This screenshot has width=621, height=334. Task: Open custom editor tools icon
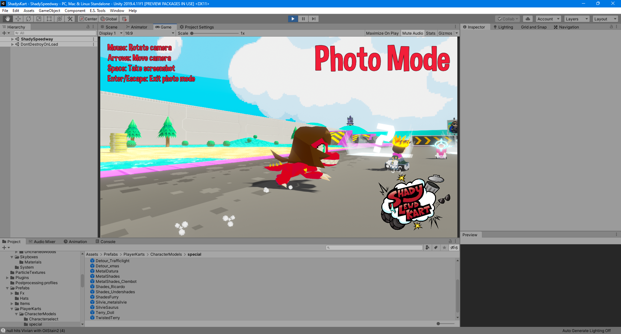pos(70,19)
